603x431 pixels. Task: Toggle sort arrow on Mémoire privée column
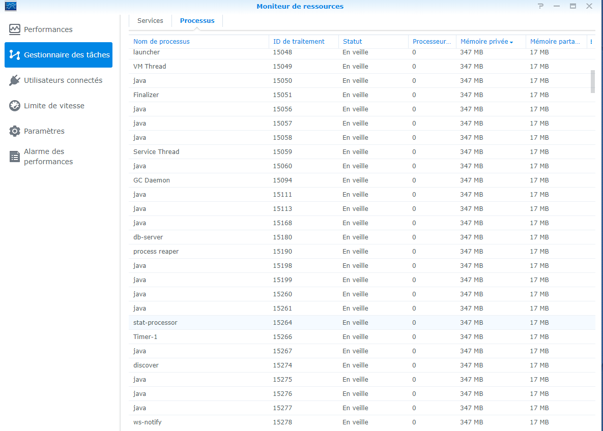click(511, 42)
